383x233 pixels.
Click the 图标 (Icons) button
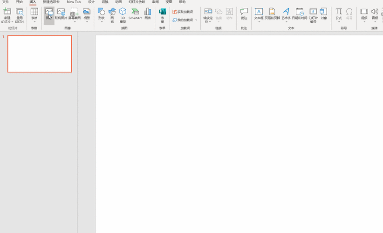click(112, 16)
